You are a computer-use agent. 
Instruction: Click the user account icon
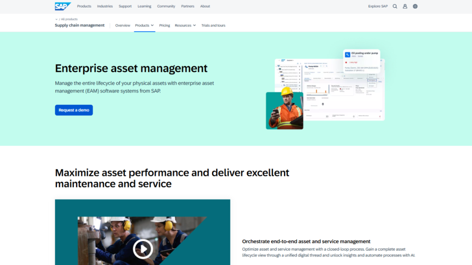405,6
